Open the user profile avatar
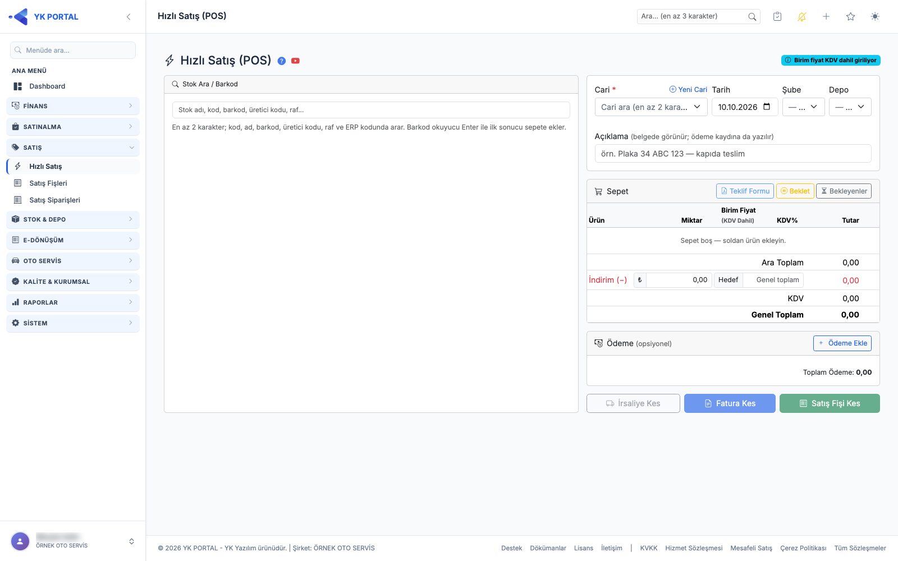The height and width of the screenshot is (561, 898). point(20,541)
